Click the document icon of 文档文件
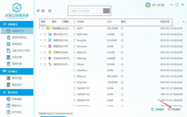The height and width of the screenshot is (117, 187). 50,58
